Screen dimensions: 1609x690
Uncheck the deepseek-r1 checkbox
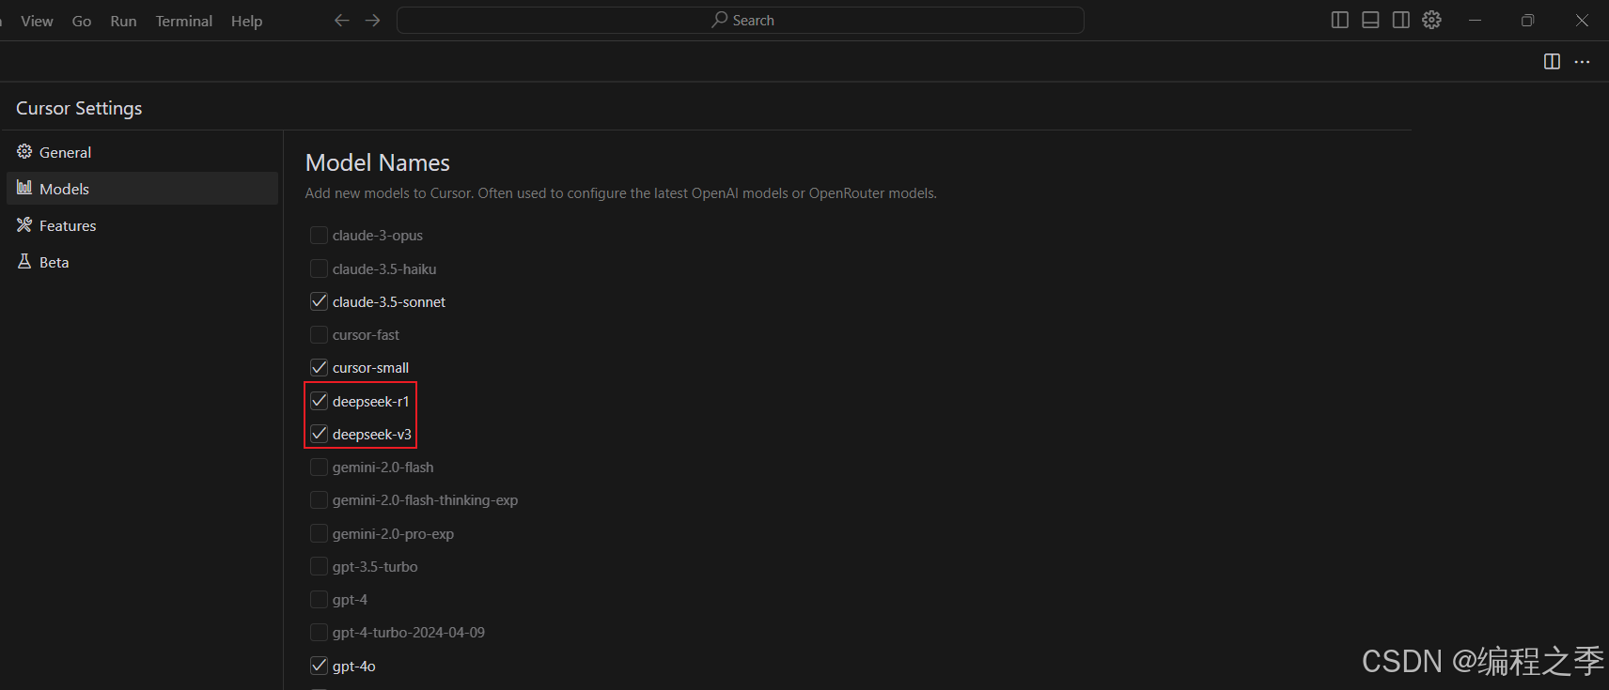[x=319, y=401]
